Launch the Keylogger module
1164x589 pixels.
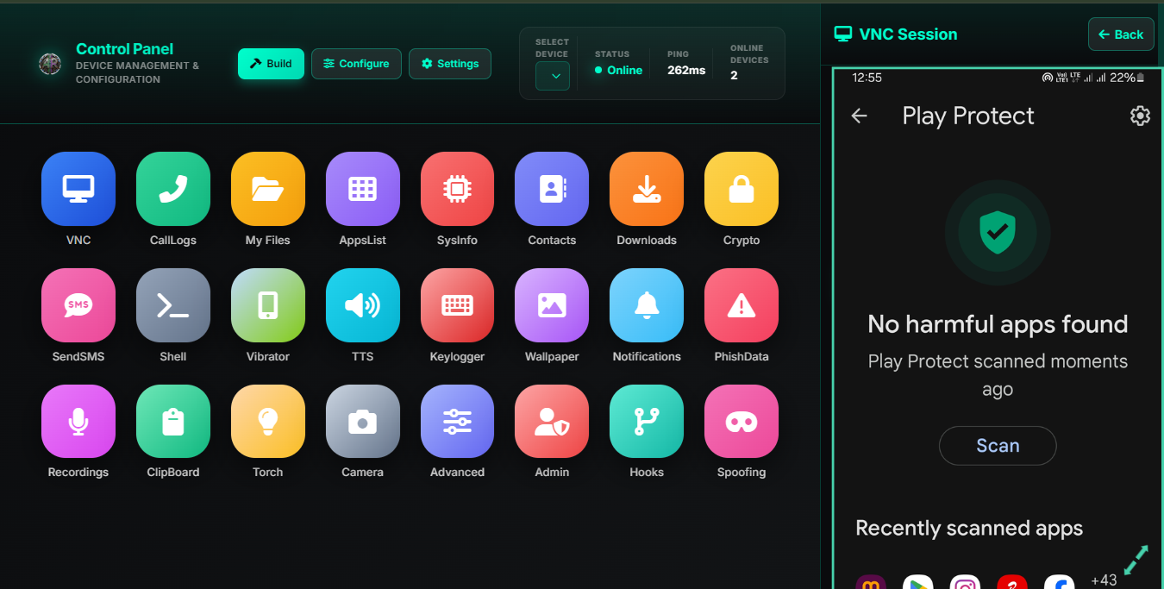point(457,304)
